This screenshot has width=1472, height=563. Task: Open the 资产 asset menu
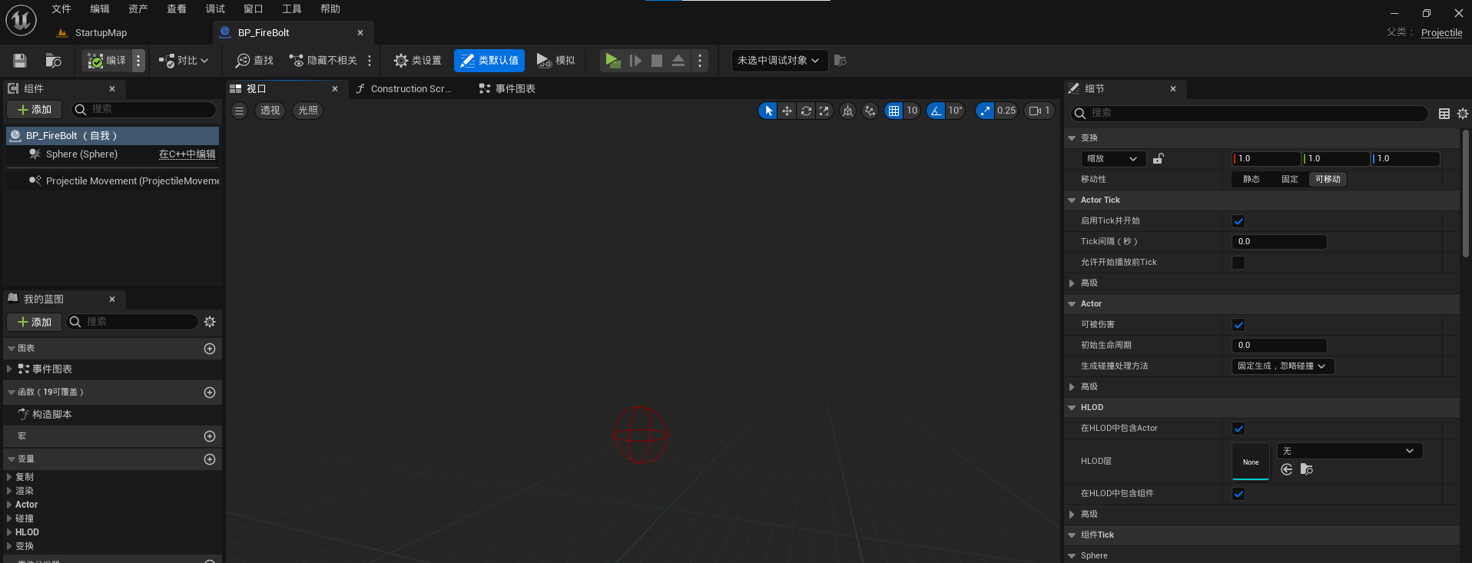[x=138, y=9]
